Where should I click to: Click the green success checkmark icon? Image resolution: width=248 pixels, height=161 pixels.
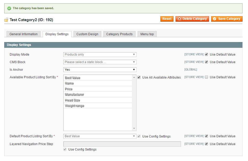tap(9, 8)
